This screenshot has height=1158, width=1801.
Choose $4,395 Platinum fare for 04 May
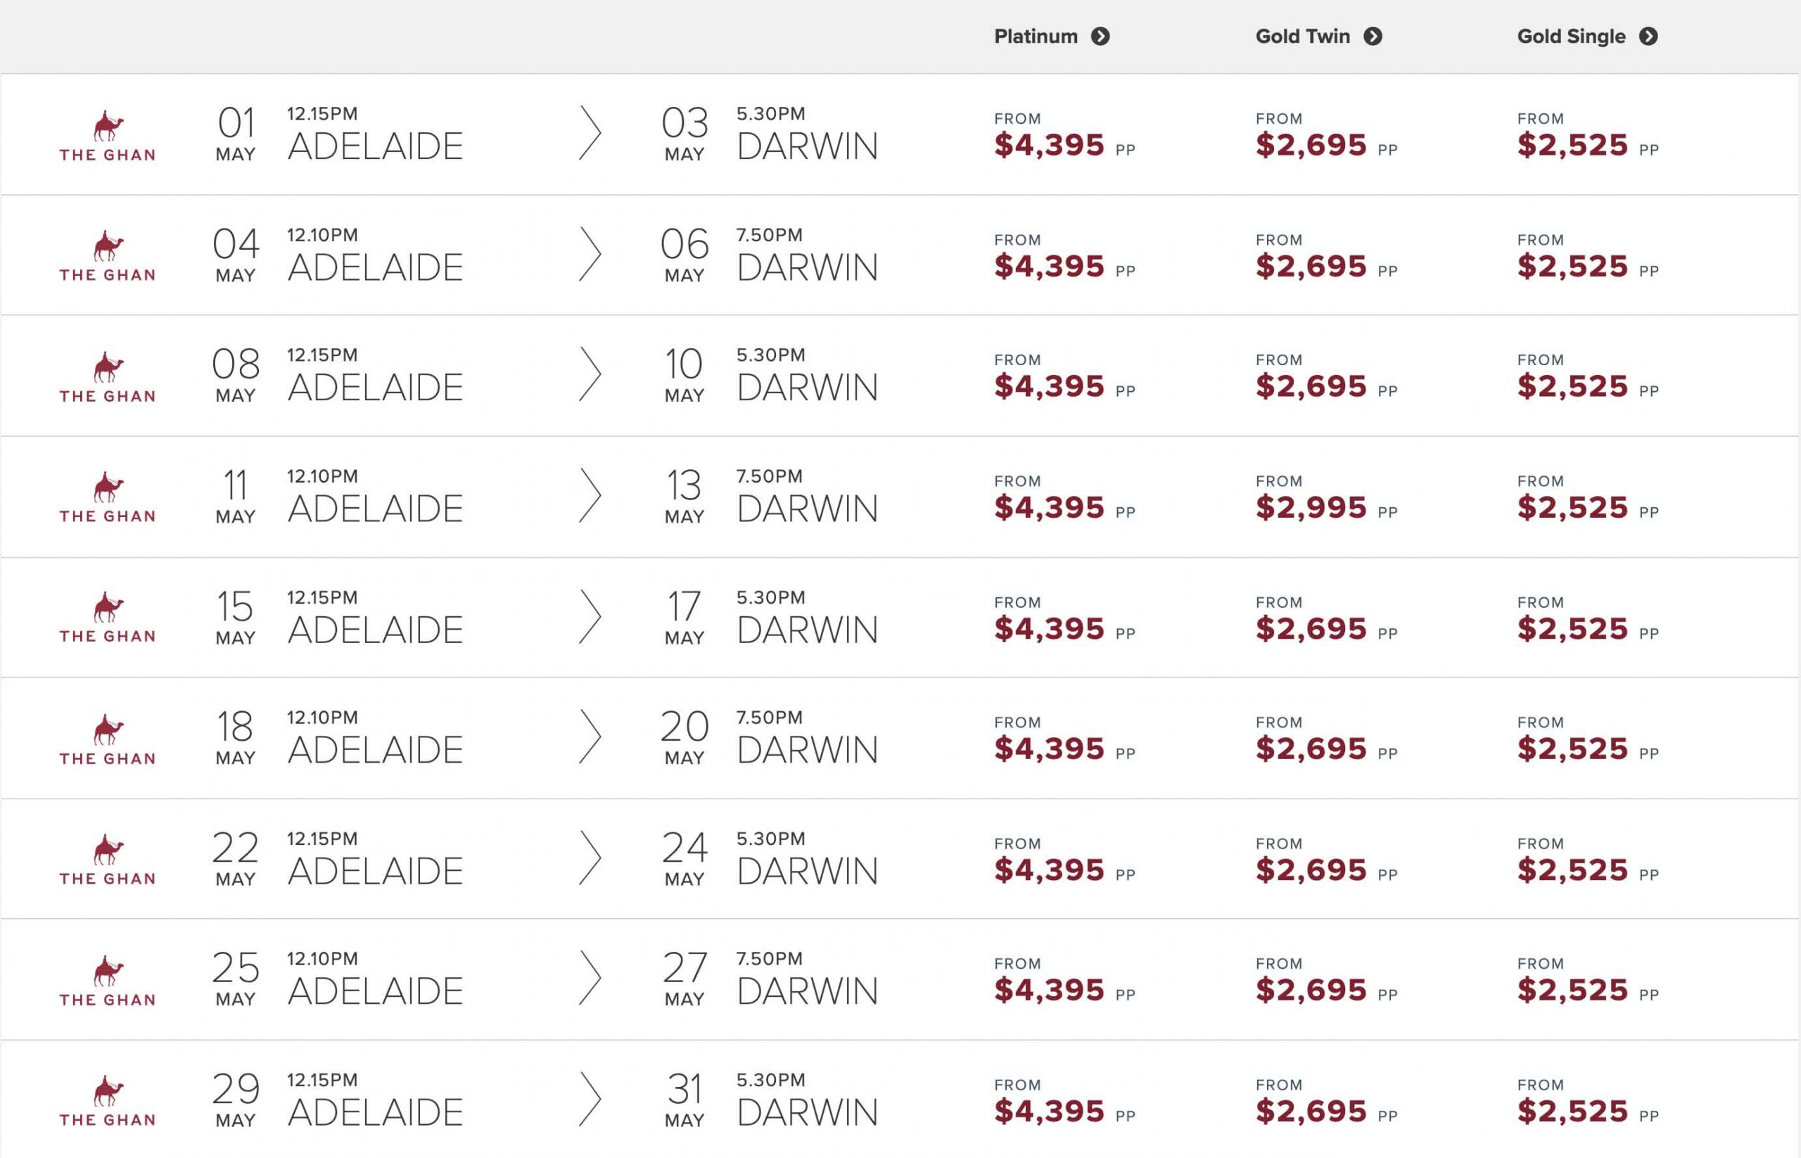pos(1049,266)
